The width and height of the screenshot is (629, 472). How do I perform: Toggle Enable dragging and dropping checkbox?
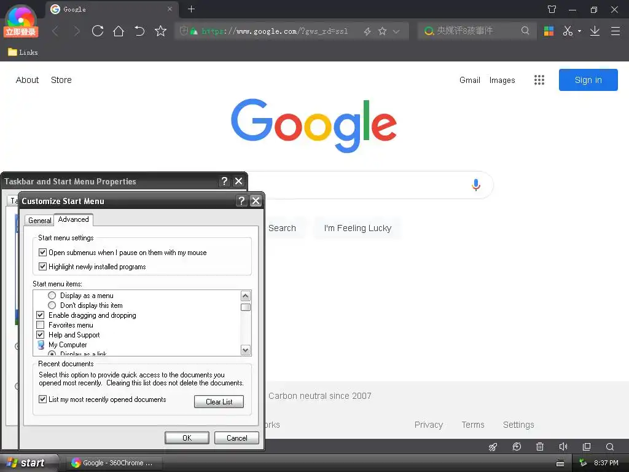click(40, 315)
